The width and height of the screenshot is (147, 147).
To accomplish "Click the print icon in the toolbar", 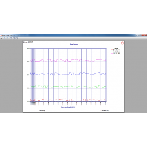I will [1, 38].
